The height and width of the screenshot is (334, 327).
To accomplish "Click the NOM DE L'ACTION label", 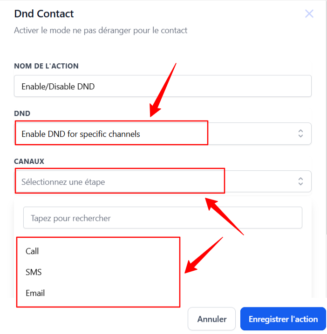I will [x=46, y=66].
